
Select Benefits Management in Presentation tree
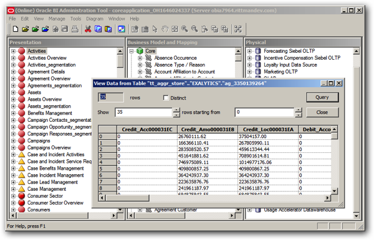[x=50, y=113]
